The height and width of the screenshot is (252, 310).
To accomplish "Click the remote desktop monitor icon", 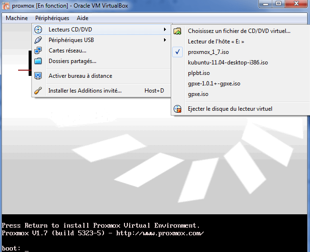I will [38, 76].
